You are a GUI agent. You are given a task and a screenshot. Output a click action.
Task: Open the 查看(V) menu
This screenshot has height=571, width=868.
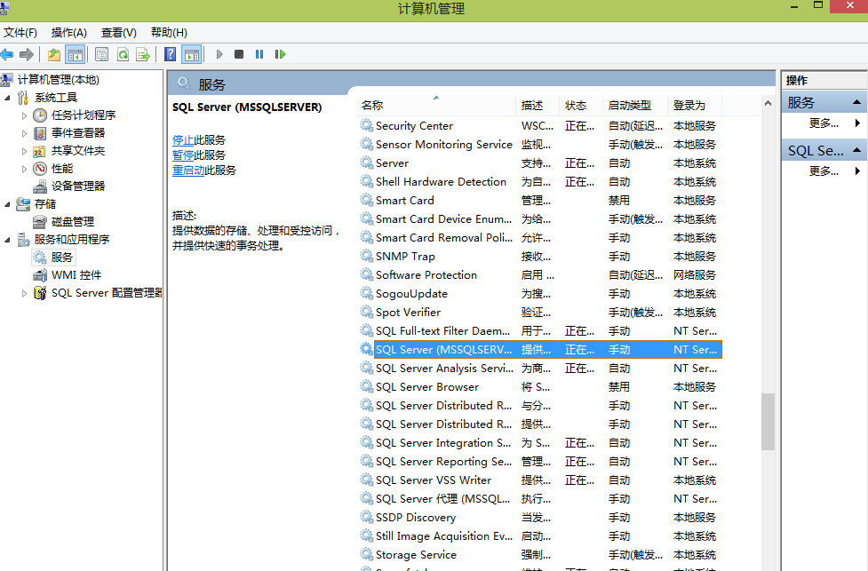pos(118,33)
